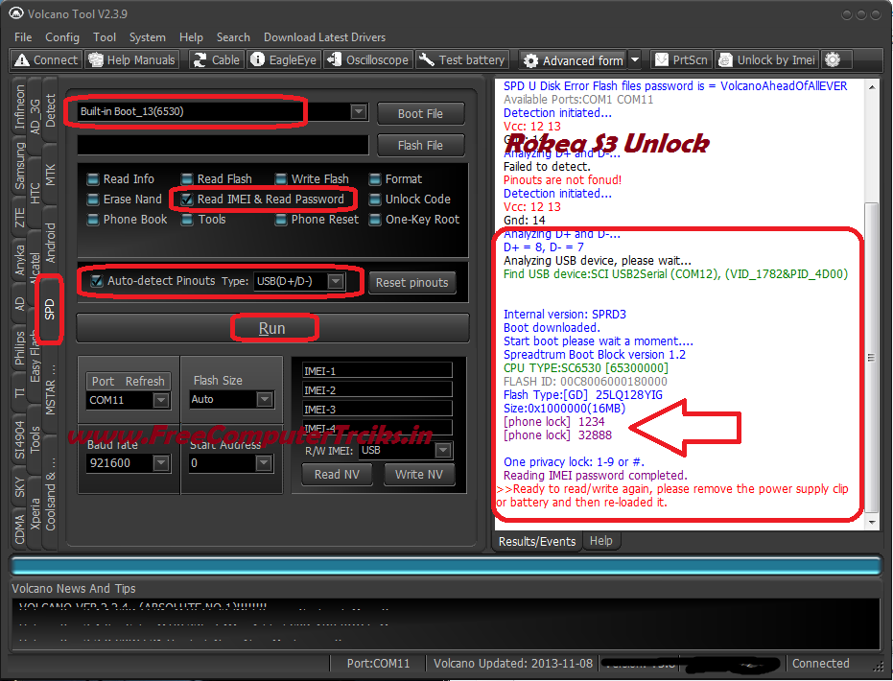The image size is (893, 681).
Task: Open the Start Address dropdown
Action: 263,463
